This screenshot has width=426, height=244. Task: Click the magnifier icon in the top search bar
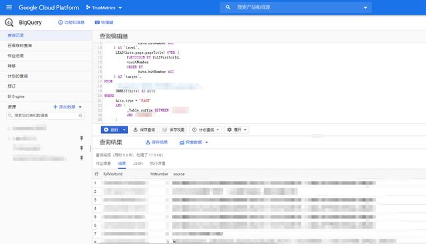228,7
